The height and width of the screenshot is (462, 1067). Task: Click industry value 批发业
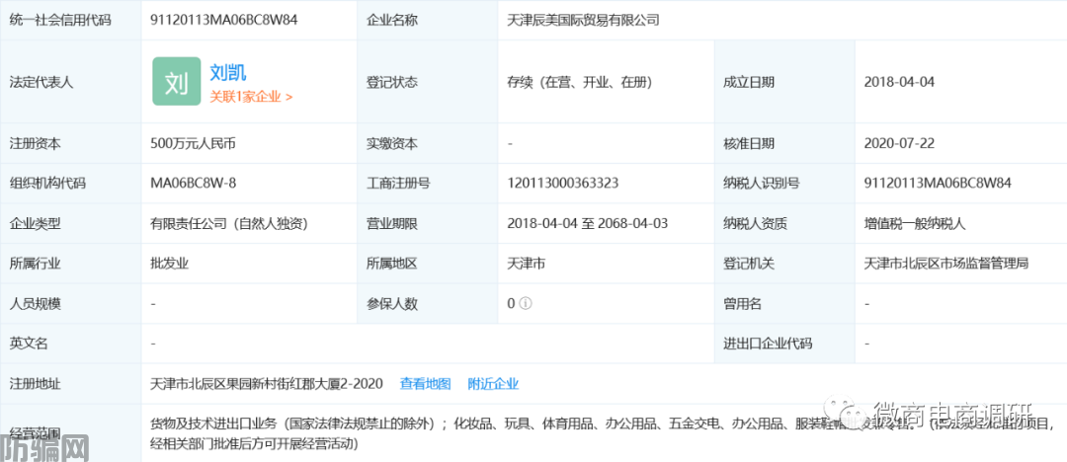click(170, 263)
